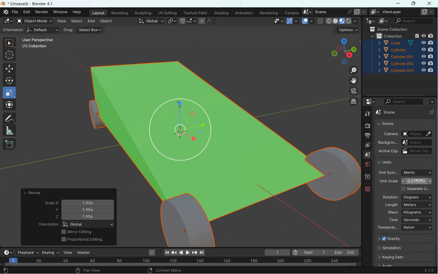Open the Collection properties tab
The height and width of the screenshot is (274, 438).
tap(368, 177)
